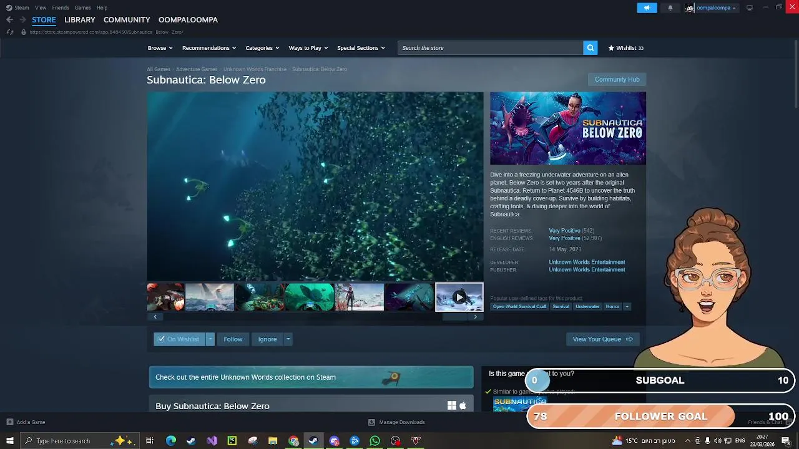
Task: Go back with the navigation arrow
Action: coord(9,20)
